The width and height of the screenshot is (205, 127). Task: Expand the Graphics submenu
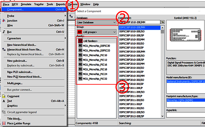pos(34,106)
